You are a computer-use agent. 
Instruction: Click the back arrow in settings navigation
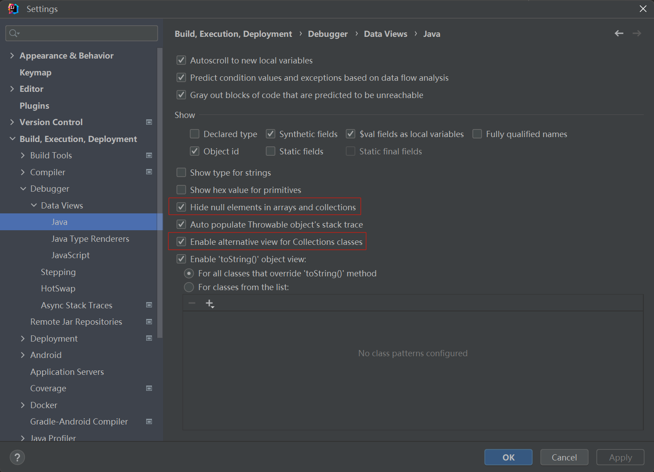click(619, 33)
